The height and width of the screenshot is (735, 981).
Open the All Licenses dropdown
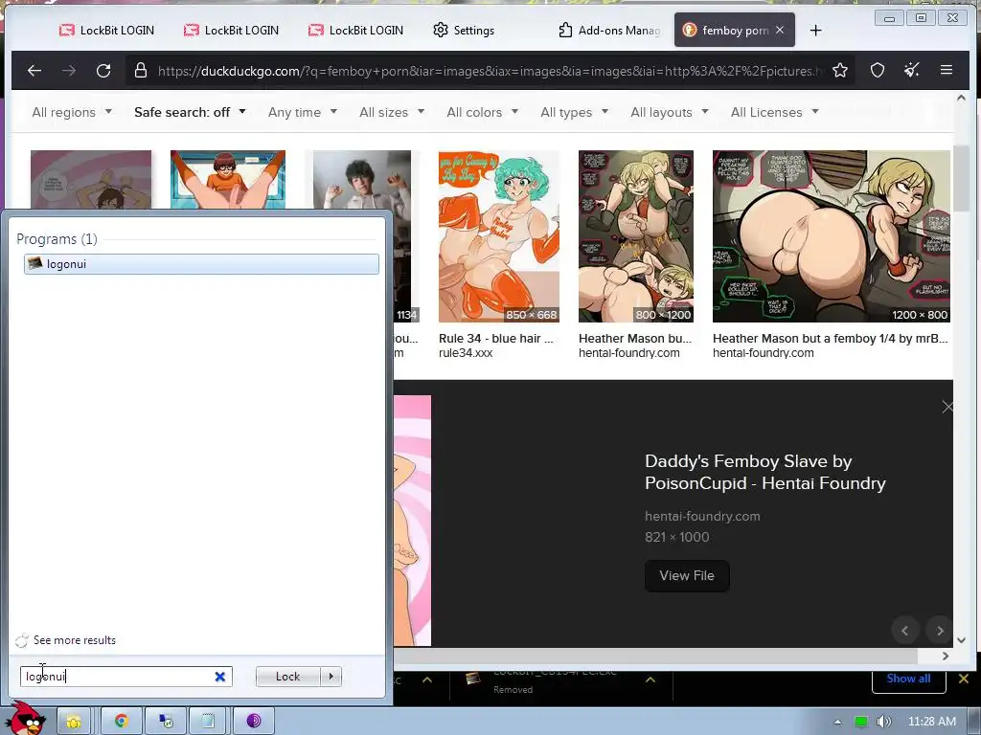pyautogui.click(x=774, y=113)
